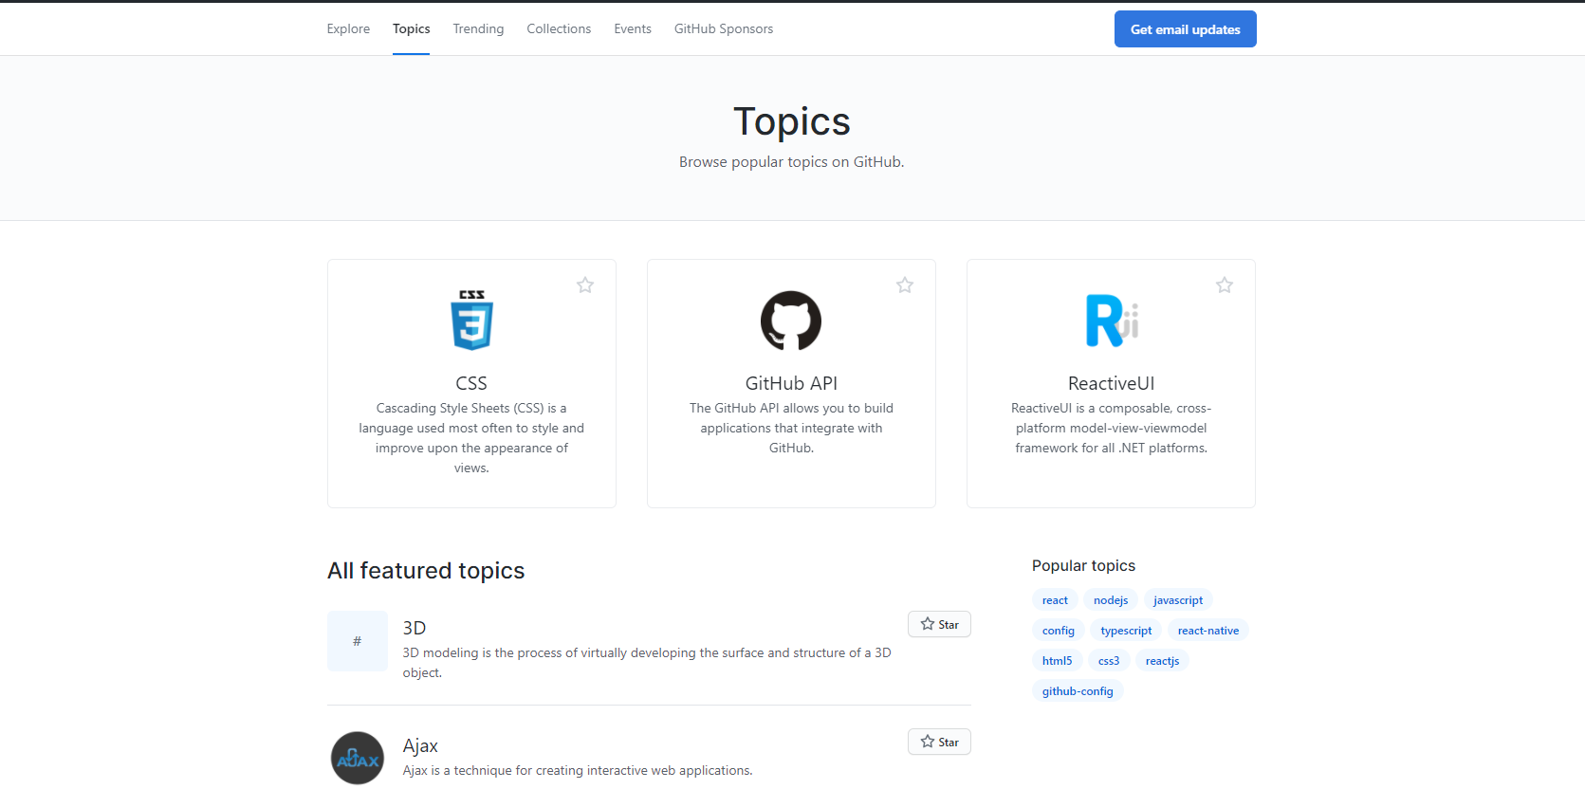Click the Ajax technique description text
Viewport: 1585px width, 789px height.
[578, 770]
